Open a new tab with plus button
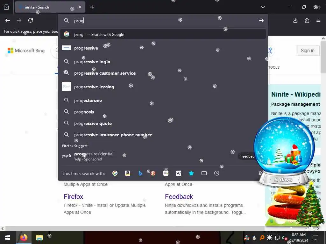 [x=92, y=7]
